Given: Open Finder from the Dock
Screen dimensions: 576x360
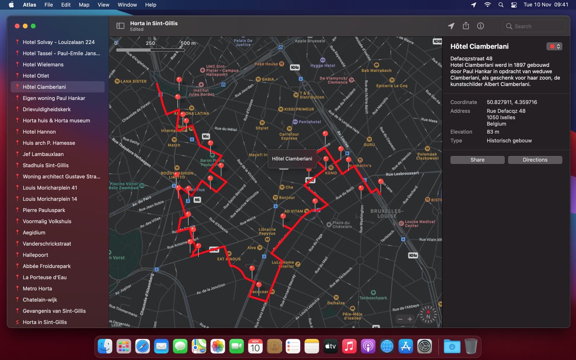Looking at the screenshot, I should (105, 346).
